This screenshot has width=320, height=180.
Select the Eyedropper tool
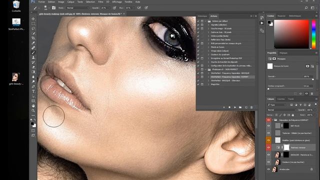point(33,43)
